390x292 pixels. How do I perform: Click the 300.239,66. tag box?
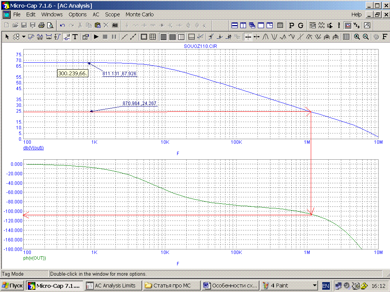point(73,73)
